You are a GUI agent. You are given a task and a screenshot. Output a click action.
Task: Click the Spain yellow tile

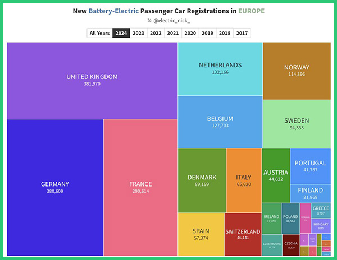tap(201, 234)
